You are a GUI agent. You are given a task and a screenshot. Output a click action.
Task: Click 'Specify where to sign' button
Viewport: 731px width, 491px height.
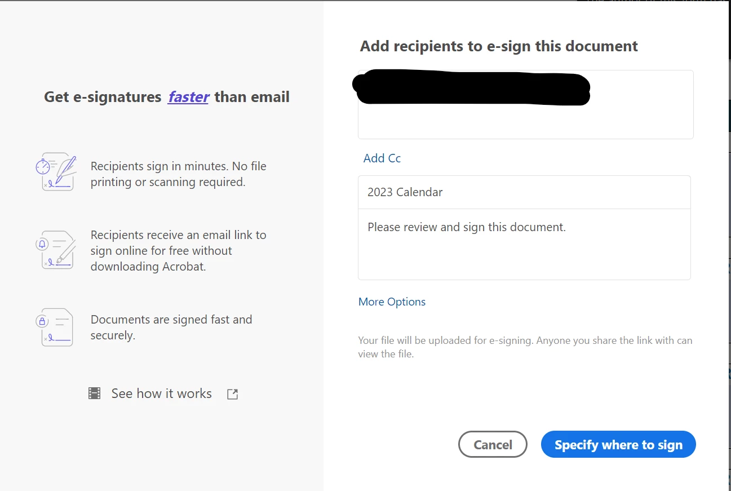point(618,444)
